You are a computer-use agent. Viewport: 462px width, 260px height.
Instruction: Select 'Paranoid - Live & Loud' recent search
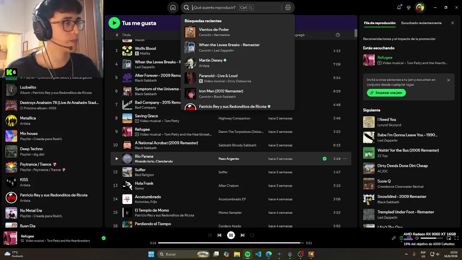pyautogui.click(x=238, y=78)
